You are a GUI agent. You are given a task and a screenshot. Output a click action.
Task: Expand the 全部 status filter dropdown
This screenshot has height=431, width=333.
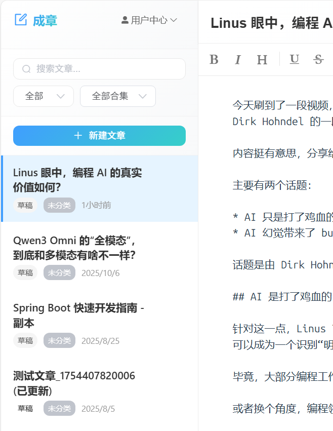(x=44, y=96)
